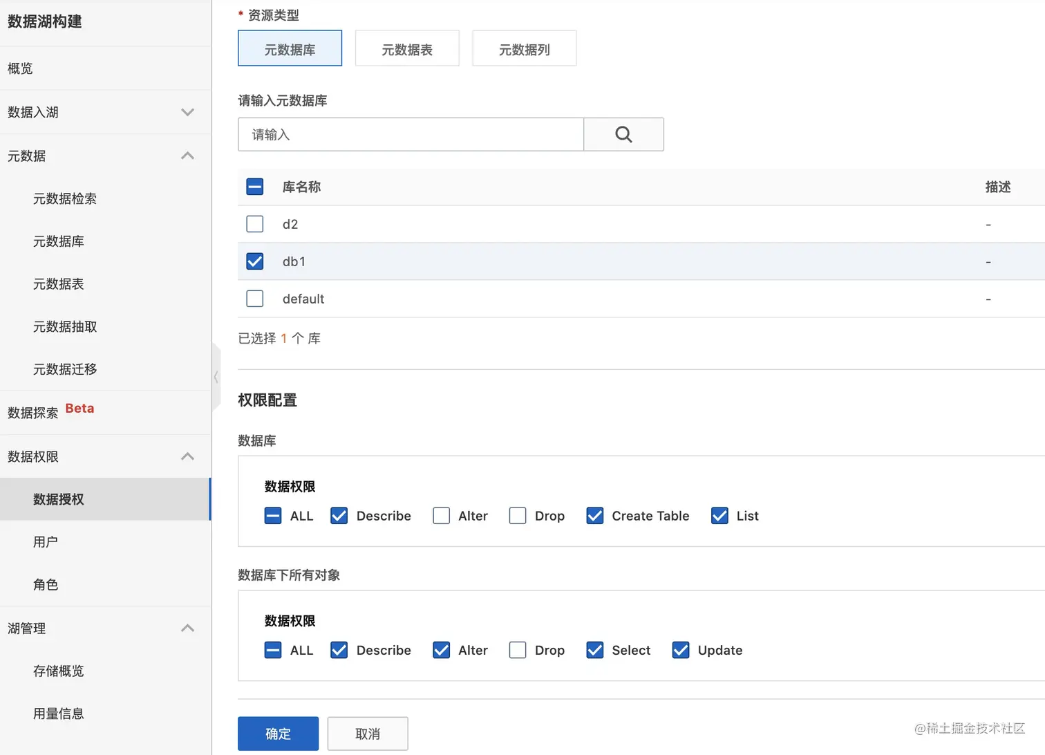Click the 库名称 column header

301,187
